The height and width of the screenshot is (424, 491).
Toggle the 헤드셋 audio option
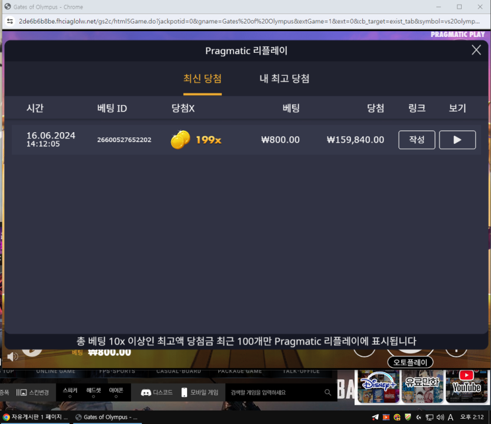[x=93, y=392]
